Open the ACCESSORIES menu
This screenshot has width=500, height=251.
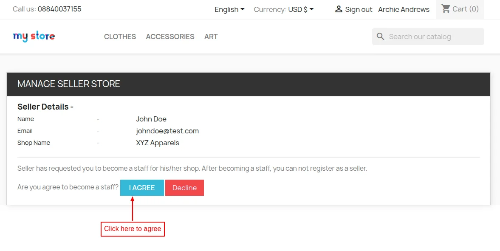(x=170, y=37)
